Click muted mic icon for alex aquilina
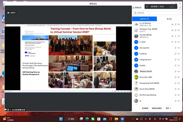The image size is (183, 122). point(175,48)
